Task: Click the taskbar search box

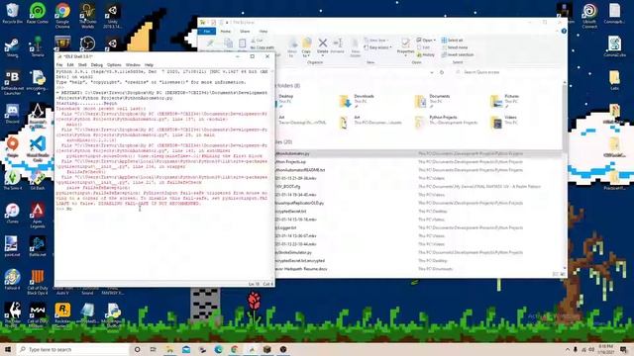Action: coord(73,349)
